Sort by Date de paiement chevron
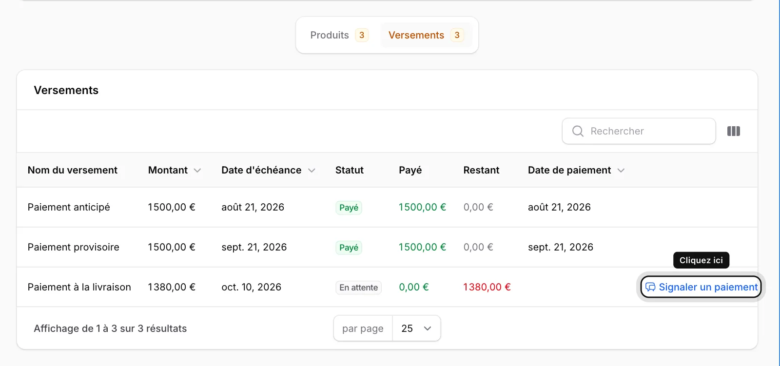This screenshot has height=366, width=780. (621, 170)
